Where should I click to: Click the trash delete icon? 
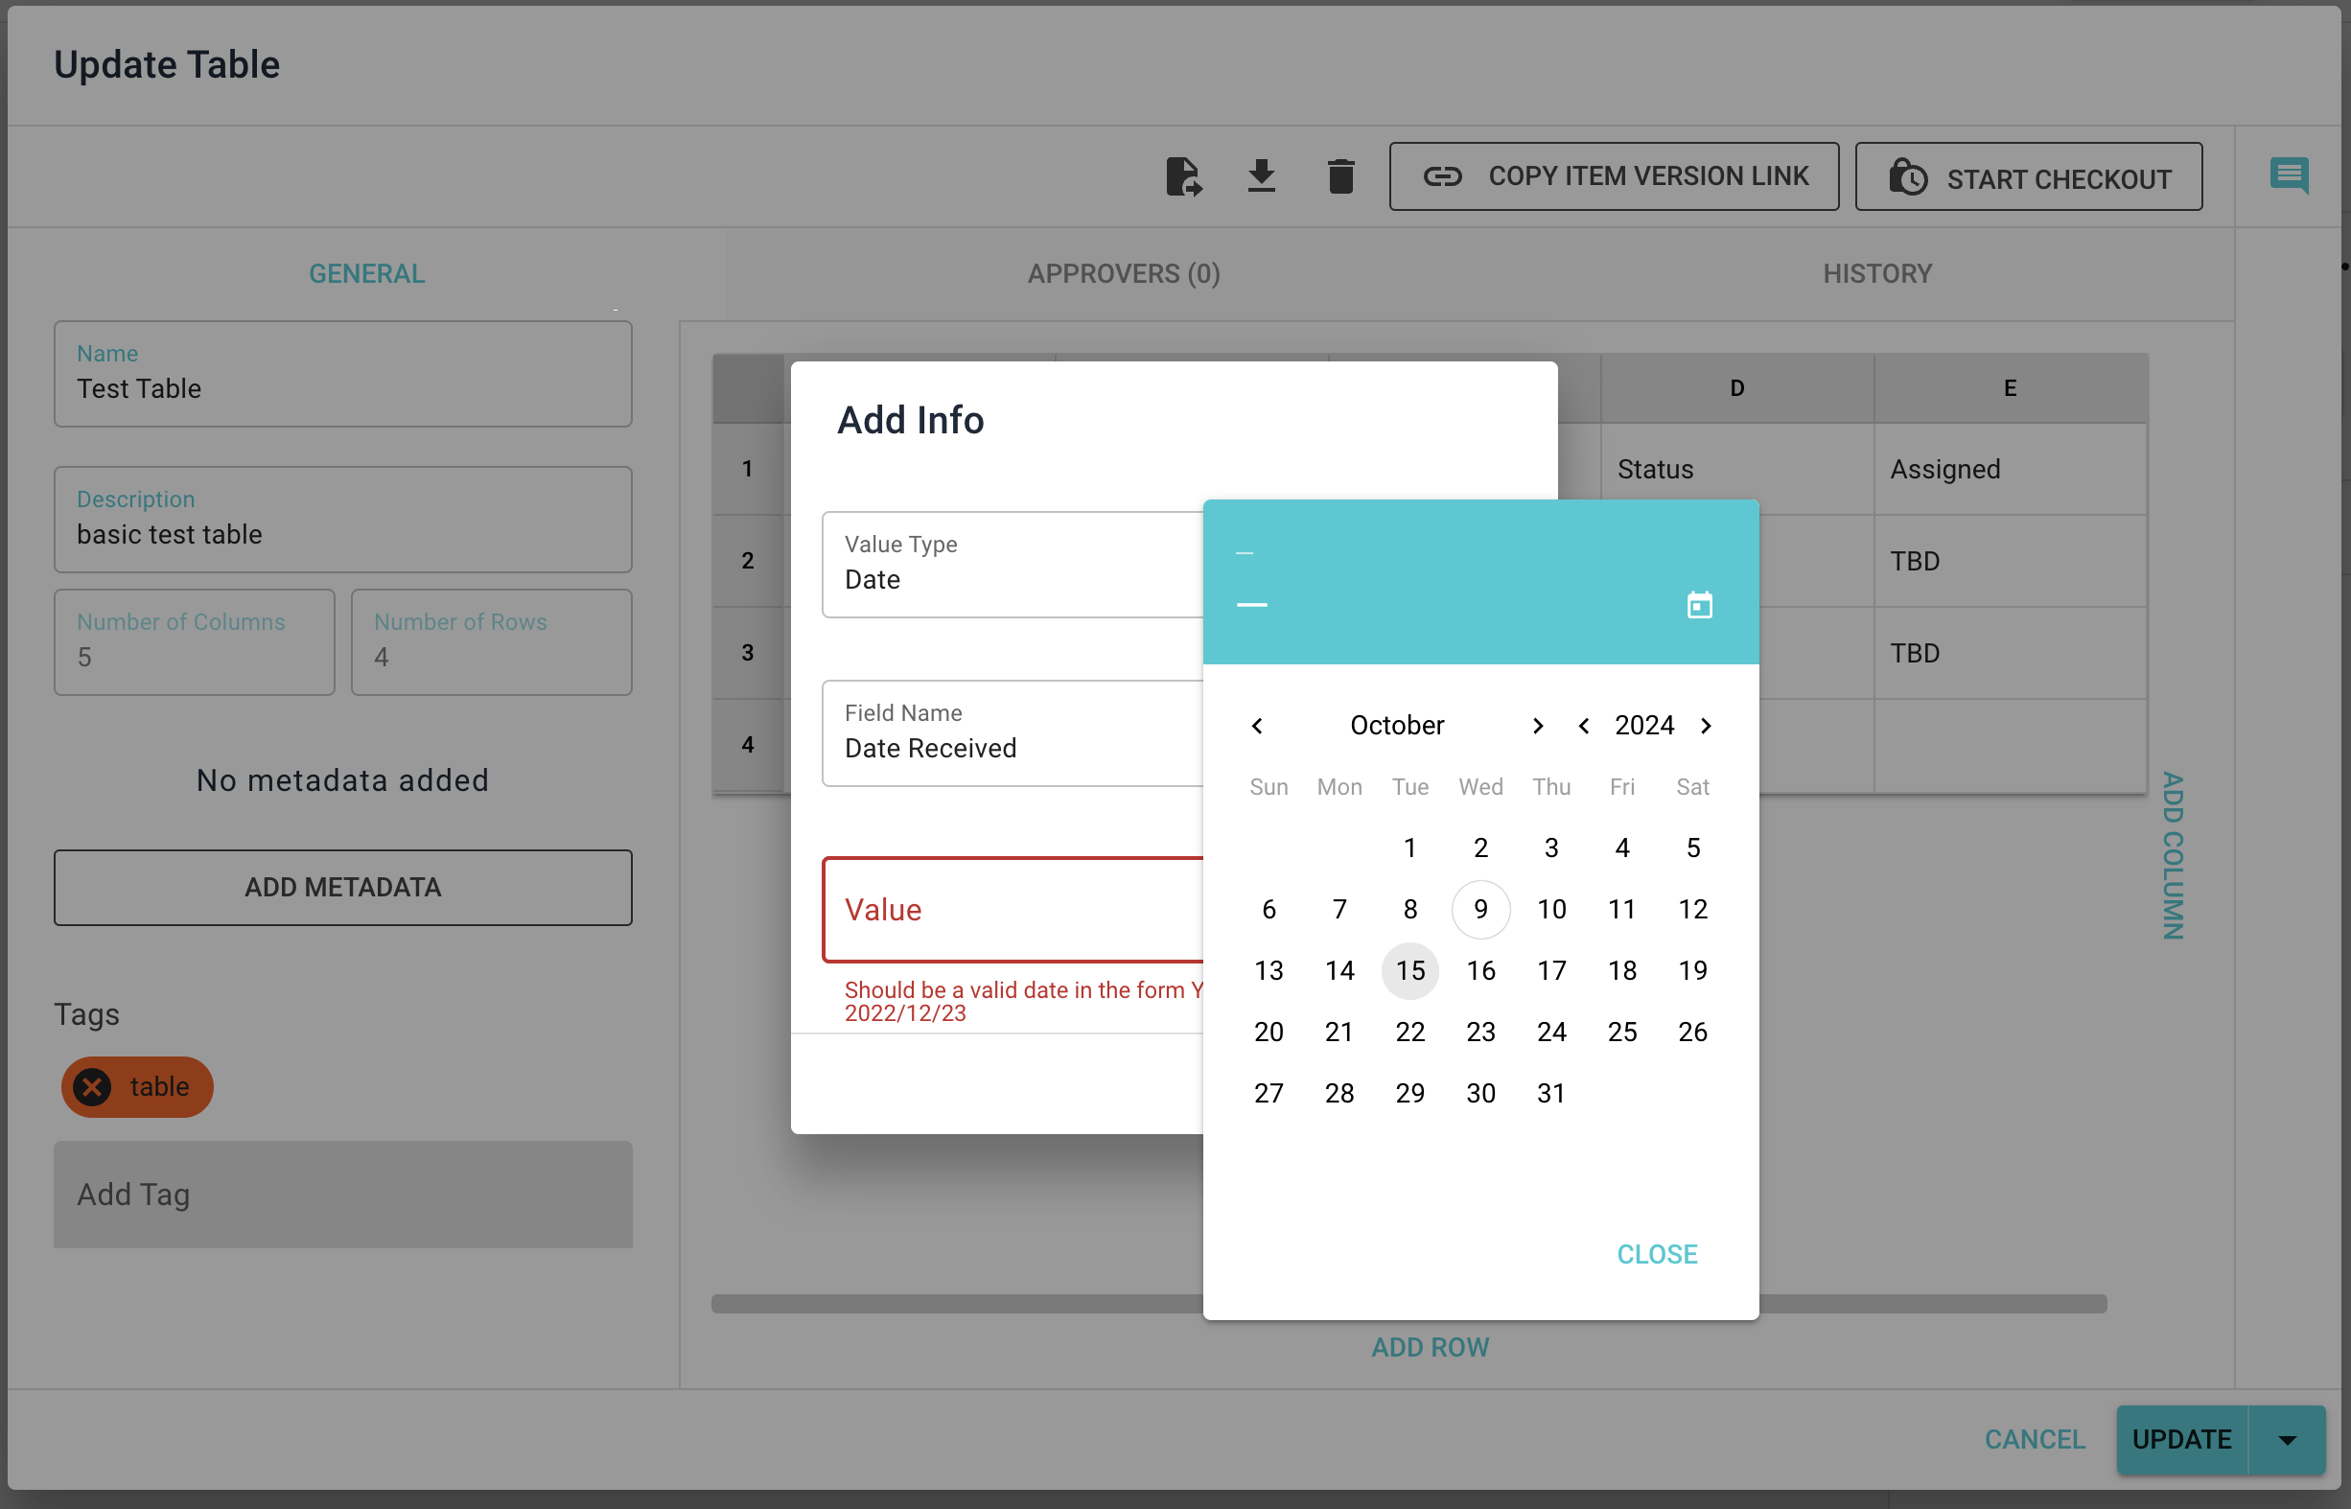[1339, 176]
